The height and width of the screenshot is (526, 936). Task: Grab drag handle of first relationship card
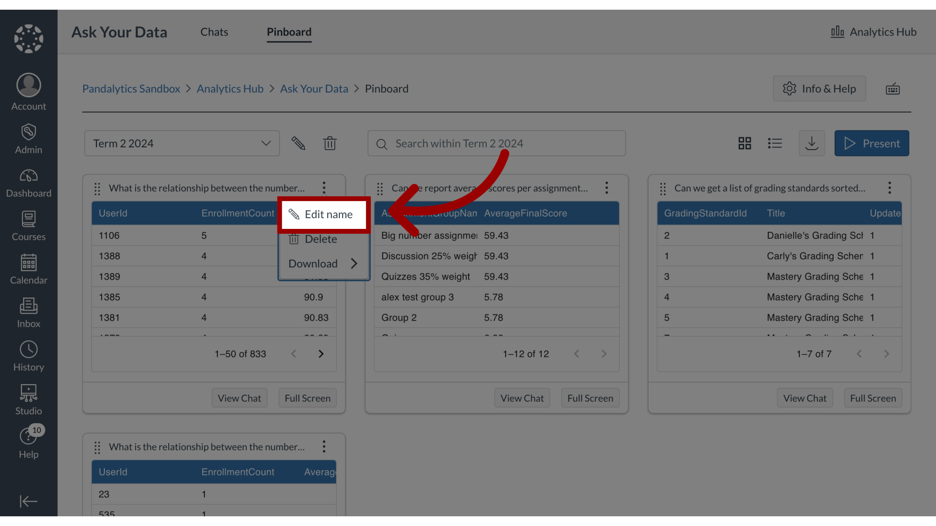pyautogui.click(x=97, y=188)
